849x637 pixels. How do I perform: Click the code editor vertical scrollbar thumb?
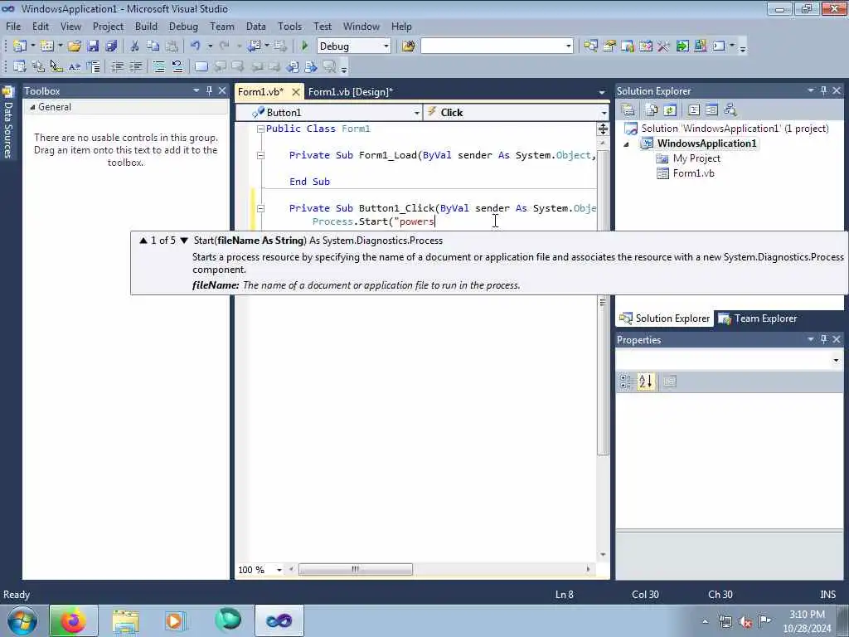point(603,302)
